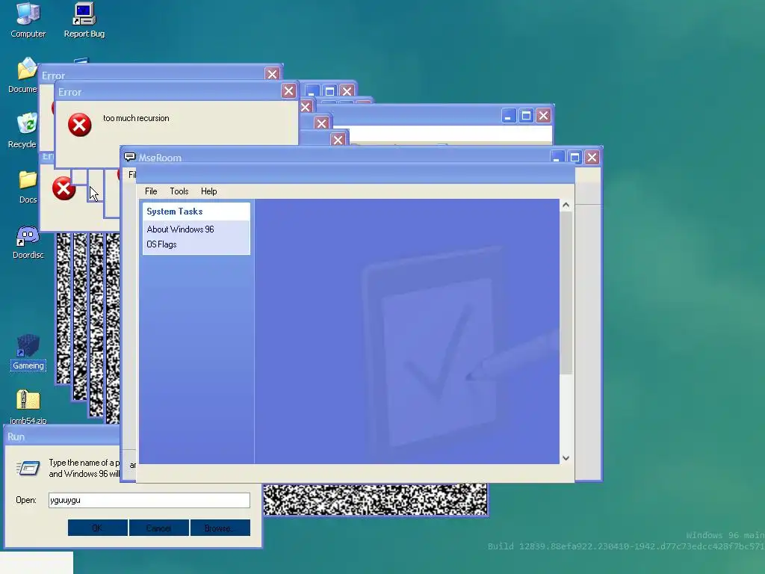Open the Report Bug desktop shortcut
The height and width of the screenshot is (574, 765).
click(84, 20)
